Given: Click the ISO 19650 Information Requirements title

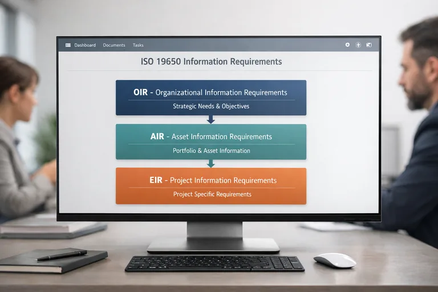Looking at the screenshot, I should pos(211,62).
